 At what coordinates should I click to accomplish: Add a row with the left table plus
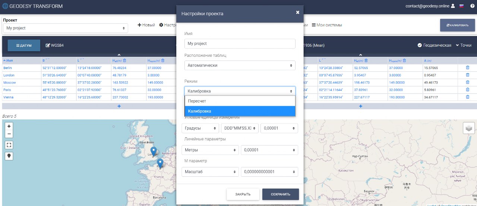click(x=119, y=106)
